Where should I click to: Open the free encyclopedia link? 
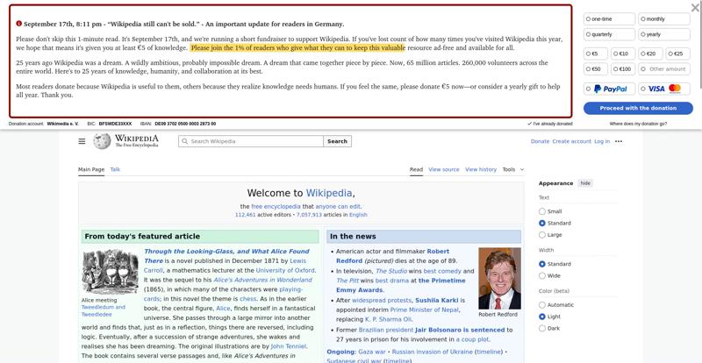(x=276, y=207)
